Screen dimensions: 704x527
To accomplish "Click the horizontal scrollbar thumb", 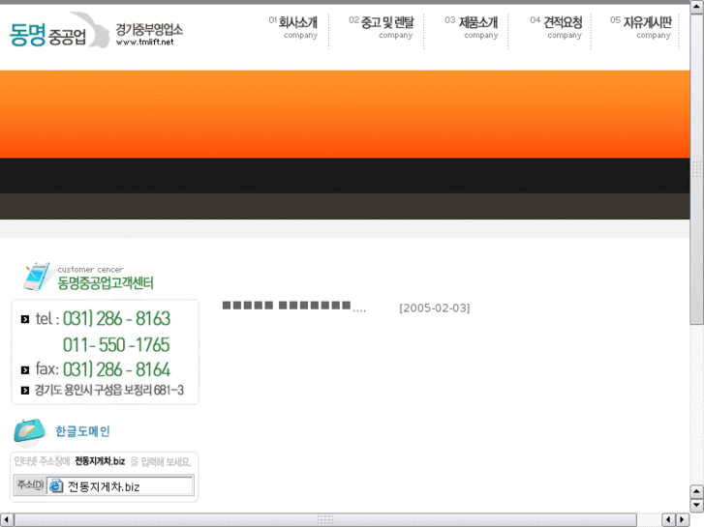I will pos(325,519).
